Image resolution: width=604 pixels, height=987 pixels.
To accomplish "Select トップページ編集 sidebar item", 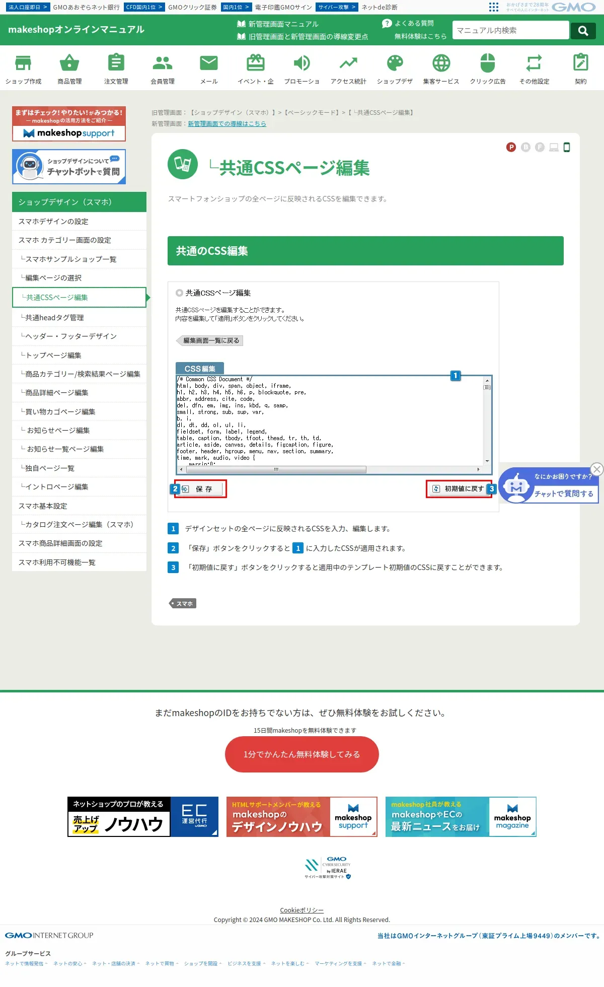I will (x=79, y=355).
